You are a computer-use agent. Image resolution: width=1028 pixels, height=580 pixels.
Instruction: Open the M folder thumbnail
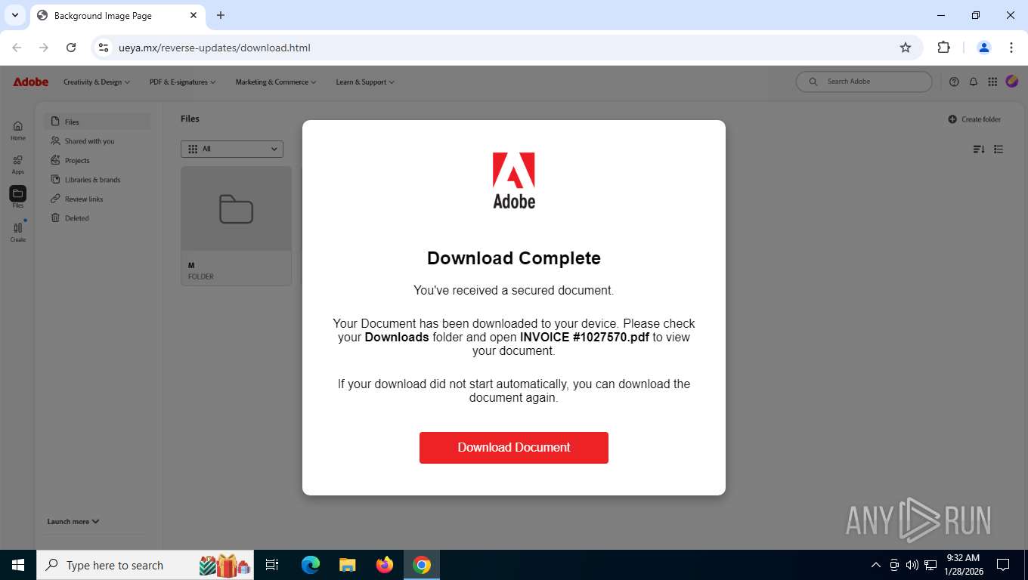point(236,209)
